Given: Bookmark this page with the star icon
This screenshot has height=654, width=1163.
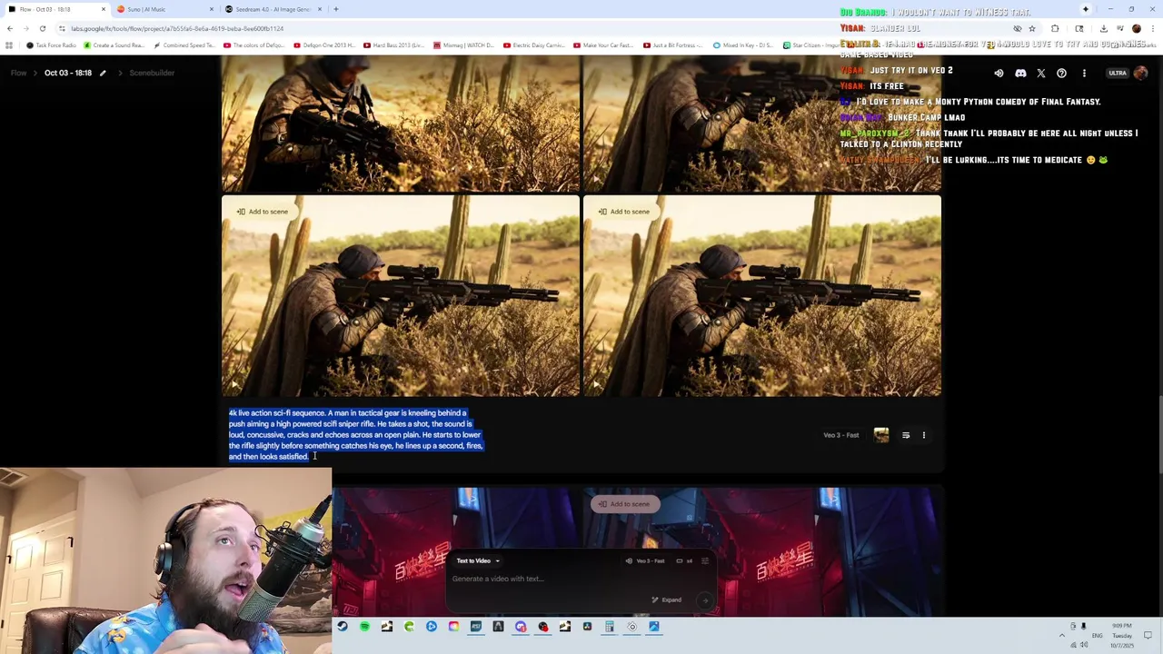Looking at the screenshot, I should click(x=1031, y=28).
